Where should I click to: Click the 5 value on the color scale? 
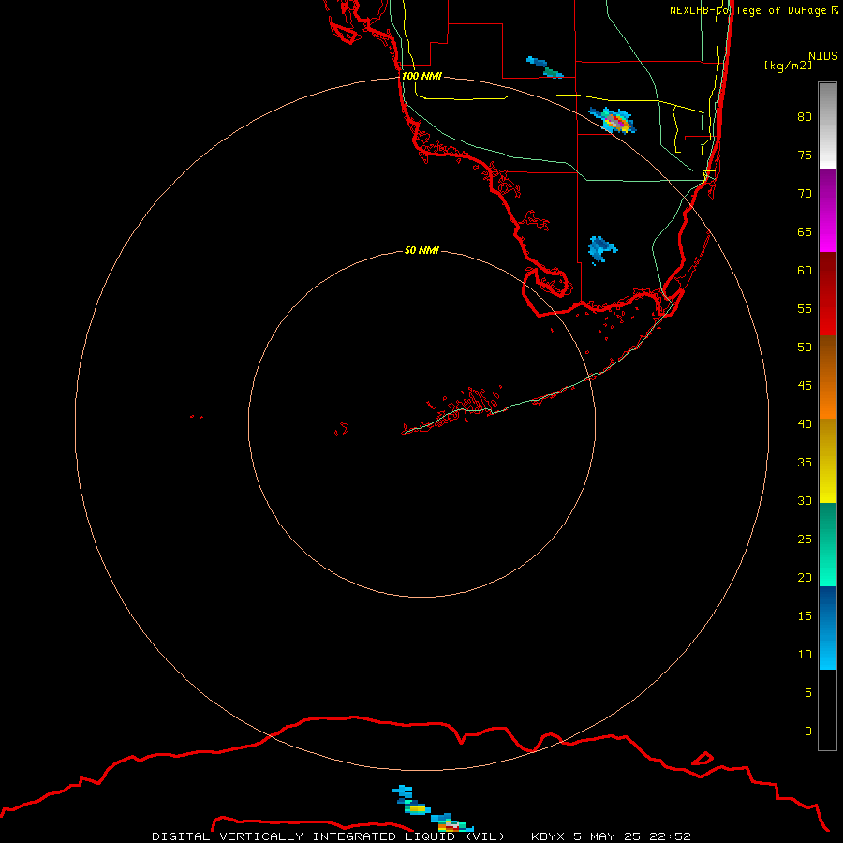[808, 692]
